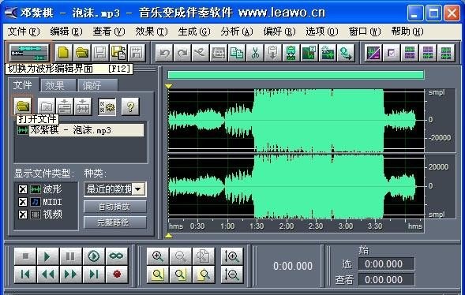The image size is (465, 295).
Task: Click the convert sample arrow toolbar icon
Action: tap(345, 53)
